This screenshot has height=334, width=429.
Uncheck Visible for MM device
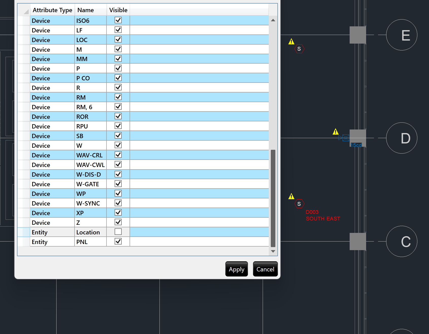[x=118, y=59]
